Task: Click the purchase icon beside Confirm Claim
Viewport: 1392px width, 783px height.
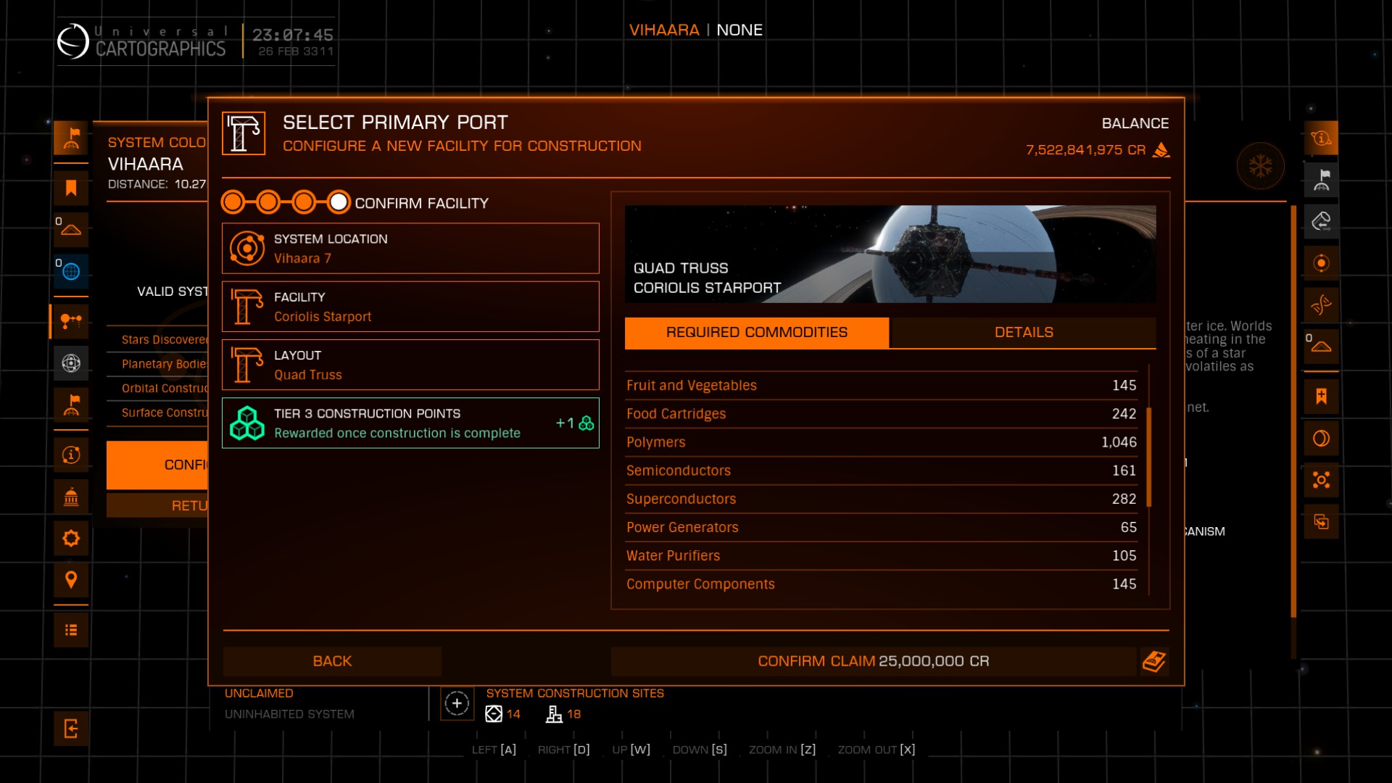Action: click(x=1154, y=661)
